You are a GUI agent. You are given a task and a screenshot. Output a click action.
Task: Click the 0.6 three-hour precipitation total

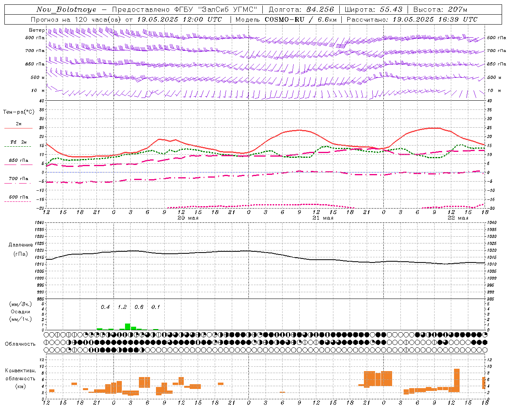(x=139, y=307)
